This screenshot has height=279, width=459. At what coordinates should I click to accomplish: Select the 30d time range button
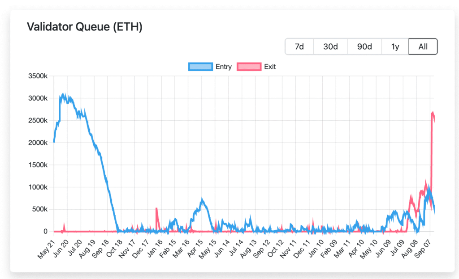330,46
